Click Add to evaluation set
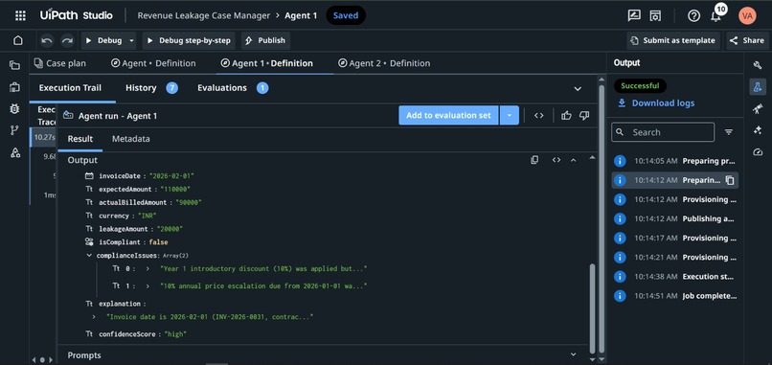This screenshot has width=772, height=365. [448, 115]
